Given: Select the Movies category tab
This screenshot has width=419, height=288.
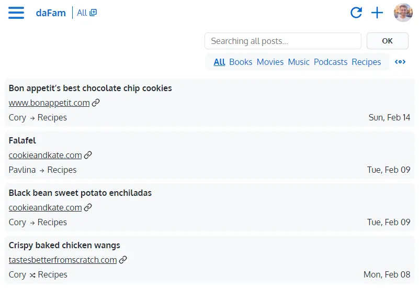Looking at the screenshot, I should pyautogui.click(x=270, y=62).
